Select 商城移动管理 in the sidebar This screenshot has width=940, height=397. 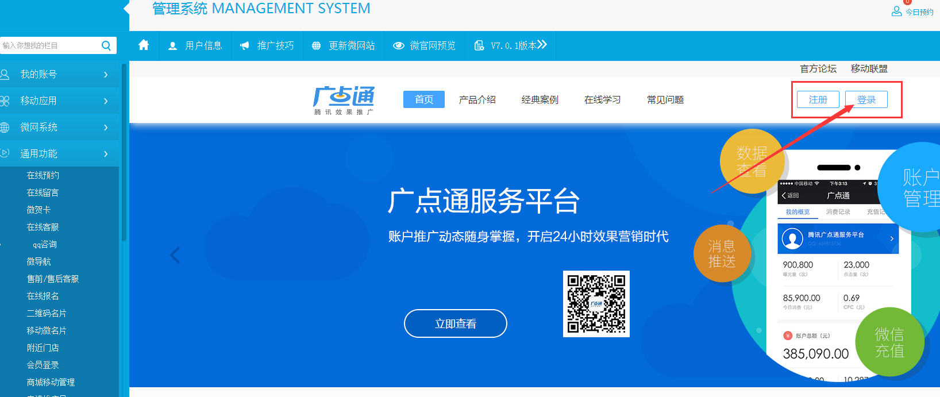tap(51, 382)
